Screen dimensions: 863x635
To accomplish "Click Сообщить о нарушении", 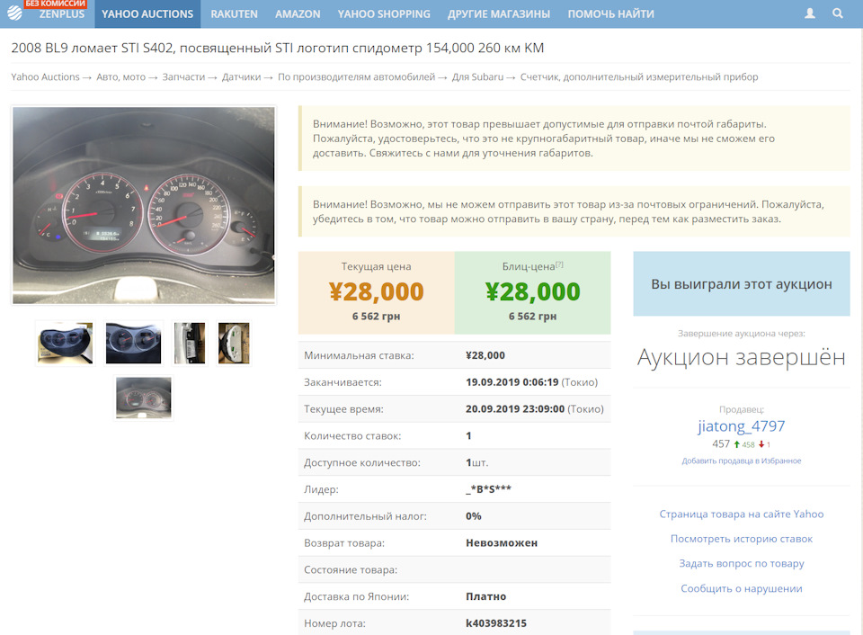I will (742, 588).
